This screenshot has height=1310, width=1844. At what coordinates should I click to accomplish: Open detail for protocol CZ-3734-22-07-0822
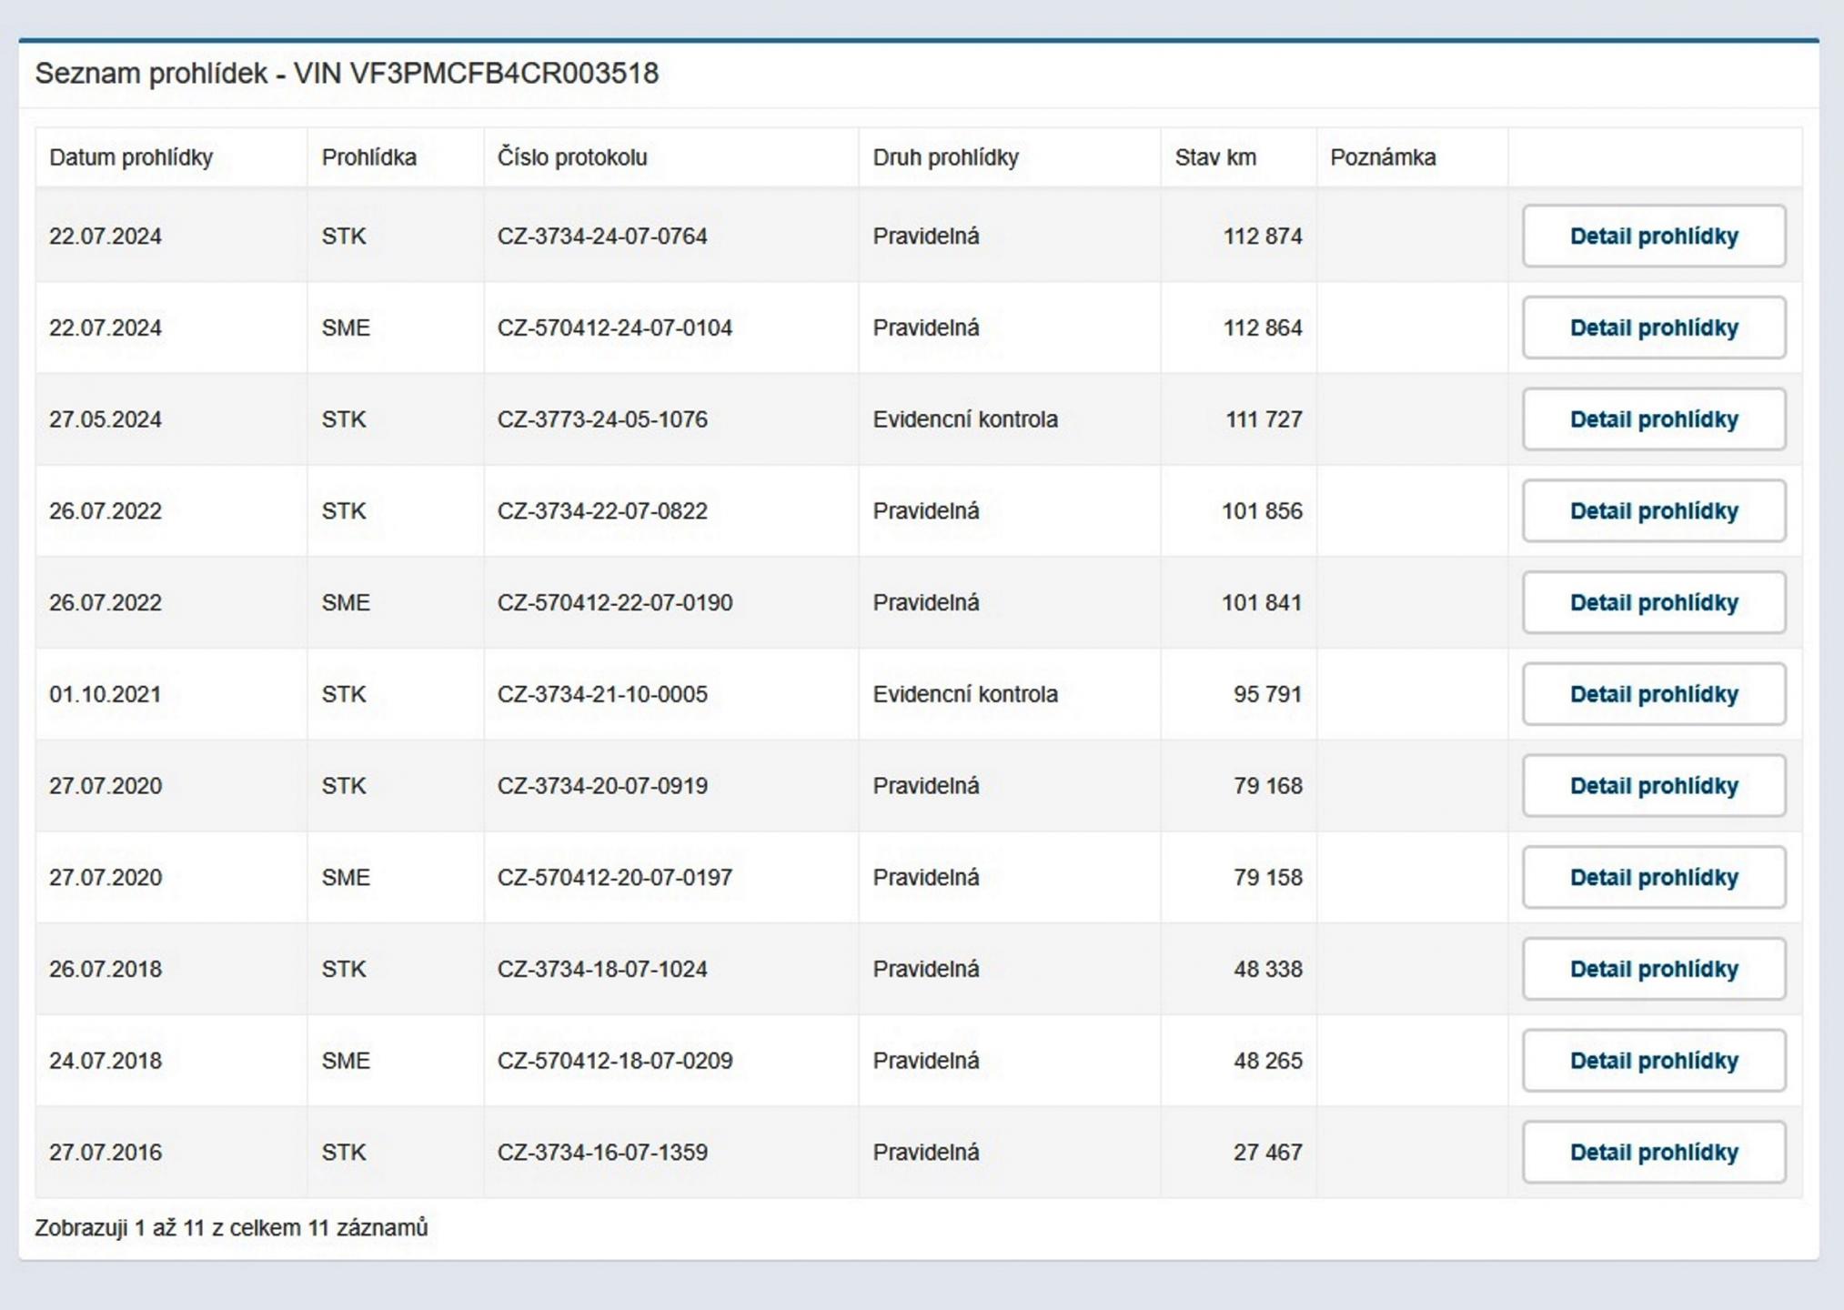point(1653,511)
